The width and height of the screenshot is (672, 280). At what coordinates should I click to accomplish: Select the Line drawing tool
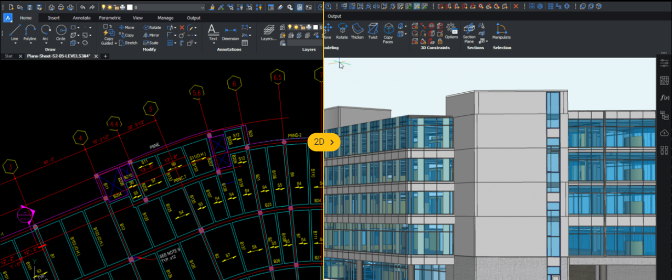(15, 32)
